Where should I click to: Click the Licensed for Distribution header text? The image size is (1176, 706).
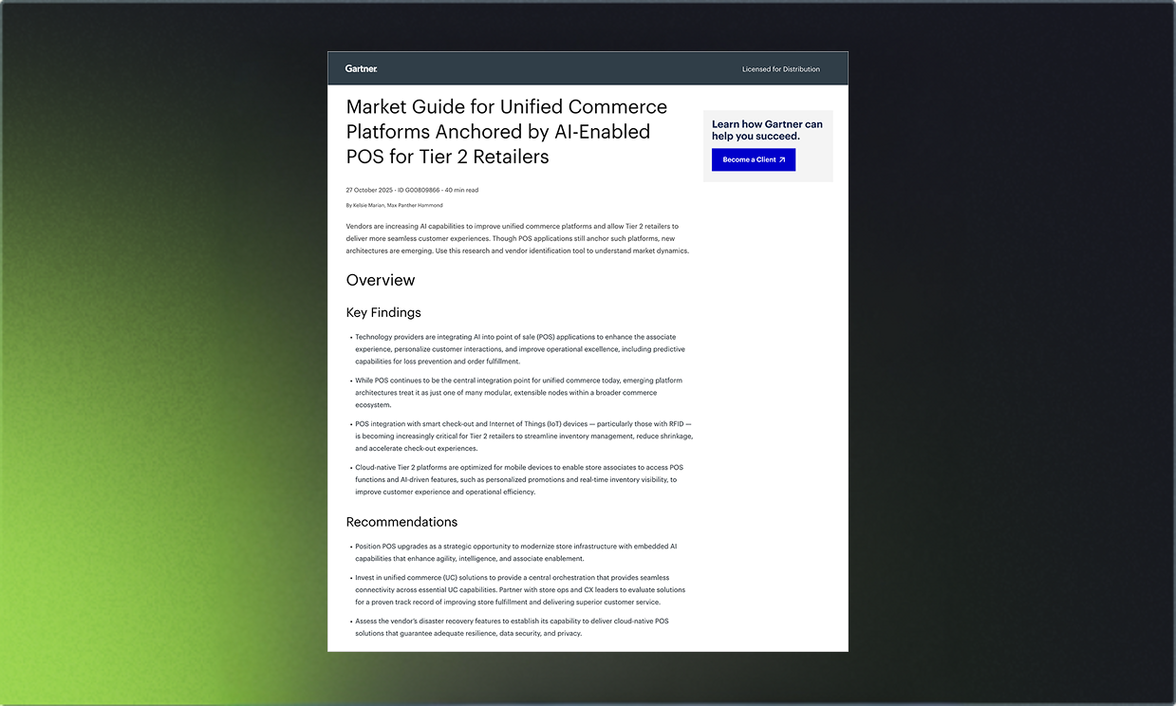click(x=780, y=69)
